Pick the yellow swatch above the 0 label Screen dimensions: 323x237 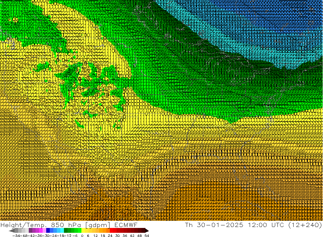click(83, 231)
